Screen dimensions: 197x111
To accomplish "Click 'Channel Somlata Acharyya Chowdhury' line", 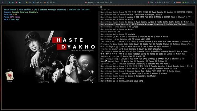I will tap(21, 12).
